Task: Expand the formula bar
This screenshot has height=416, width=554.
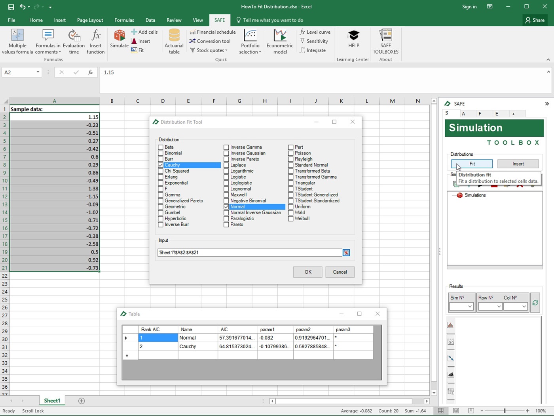Action: [548, 72]
